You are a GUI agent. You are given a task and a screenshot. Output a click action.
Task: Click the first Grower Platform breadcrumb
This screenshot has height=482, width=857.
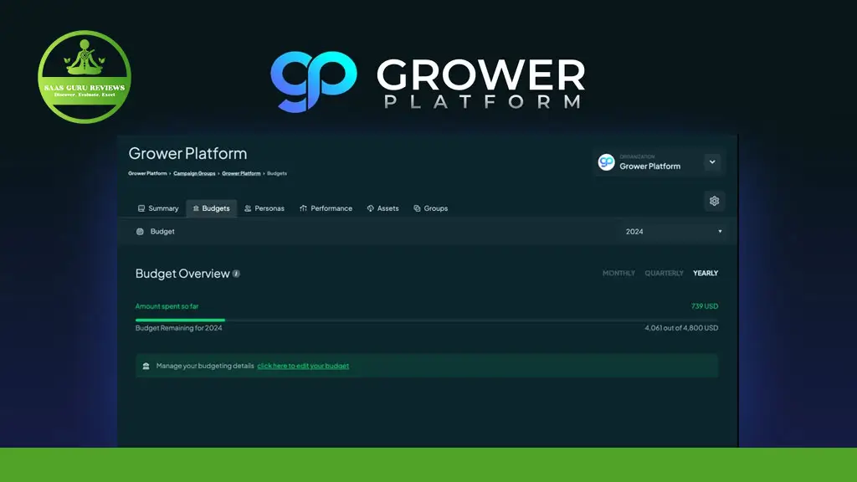point(147,173)
